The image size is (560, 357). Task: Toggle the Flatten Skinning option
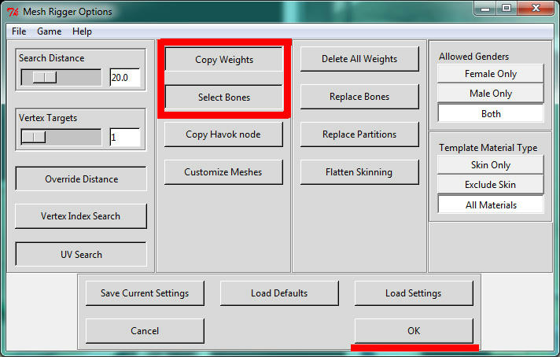point(359,172)
